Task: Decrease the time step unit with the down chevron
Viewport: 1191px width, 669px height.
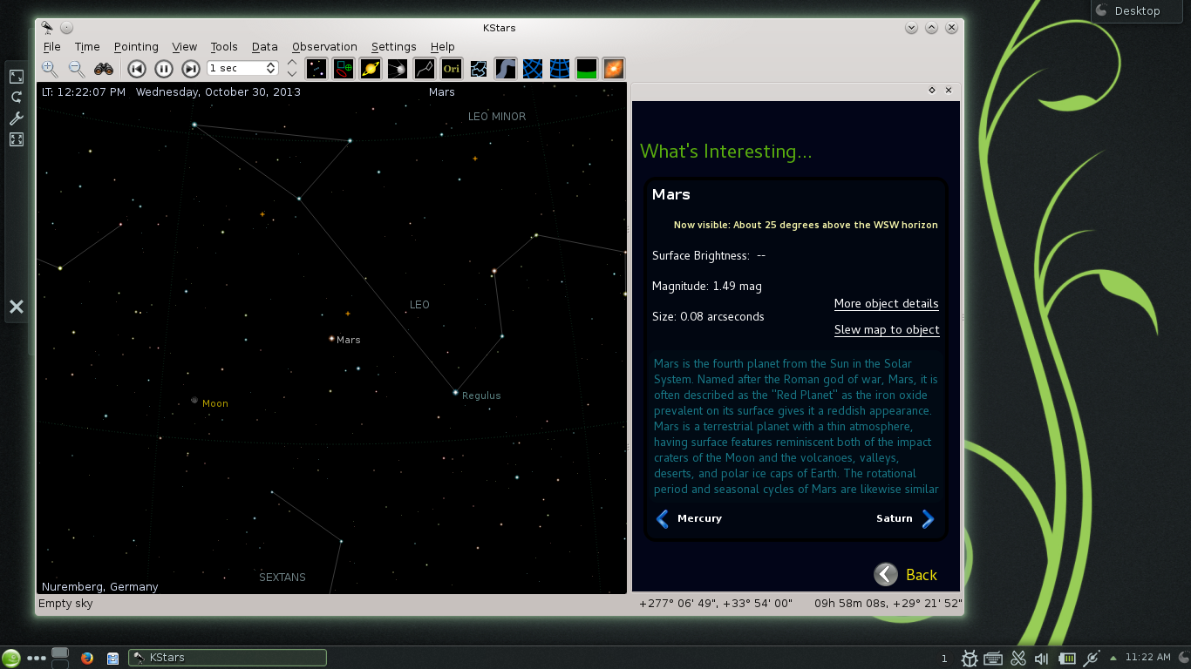Action: point(292,74)
